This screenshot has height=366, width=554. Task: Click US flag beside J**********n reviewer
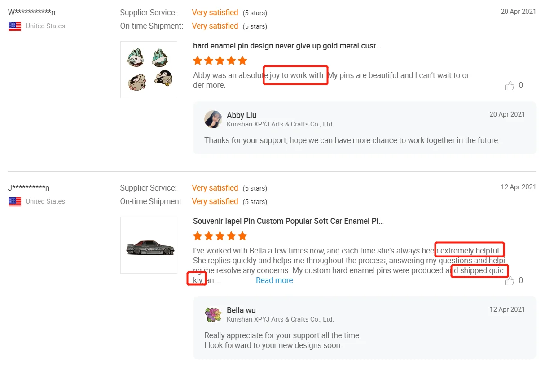(15, 201)
